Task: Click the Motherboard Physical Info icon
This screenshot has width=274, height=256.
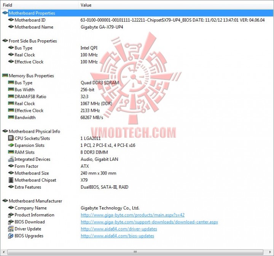Action: coord(5,131)
